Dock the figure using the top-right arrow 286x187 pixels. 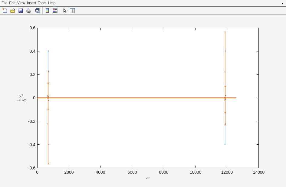pos(282,3)
